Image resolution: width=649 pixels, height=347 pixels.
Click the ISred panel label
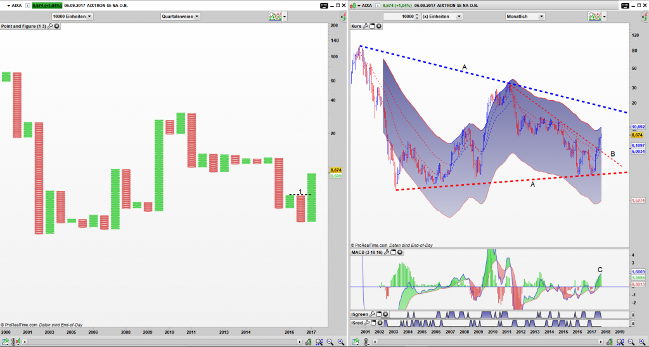pyautogui.click(x=357, y=323)
